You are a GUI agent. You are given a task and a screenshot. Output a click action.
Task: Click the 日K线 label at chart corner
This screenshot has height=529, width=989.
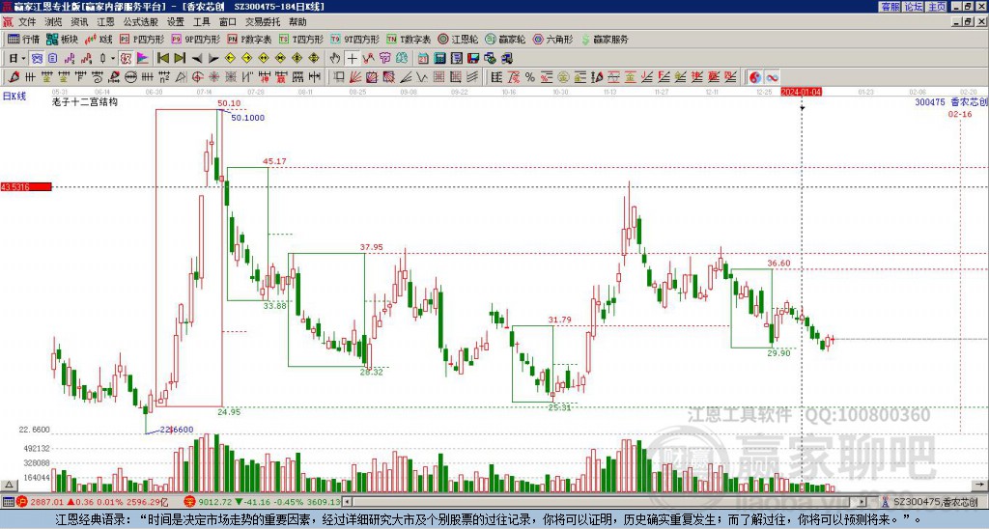pyautogui.click(x=14, y=96)
